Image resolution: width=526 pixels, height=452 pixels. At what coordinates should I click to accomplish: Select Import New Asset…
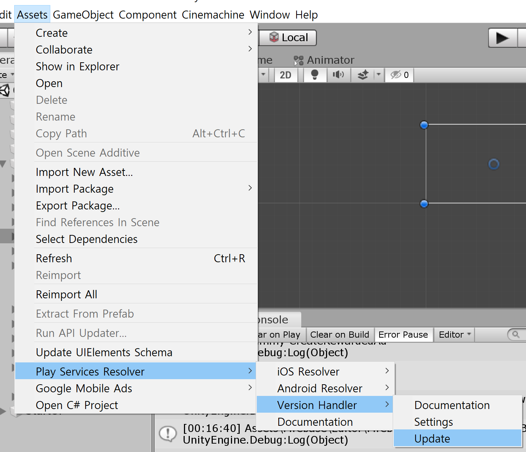(136, 172)
